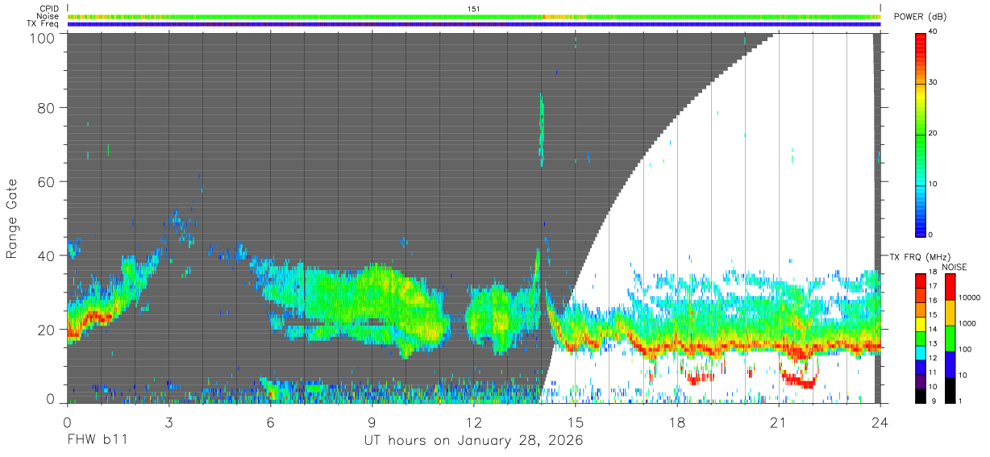Select the "Range Gate" axis title

[12, 218]
